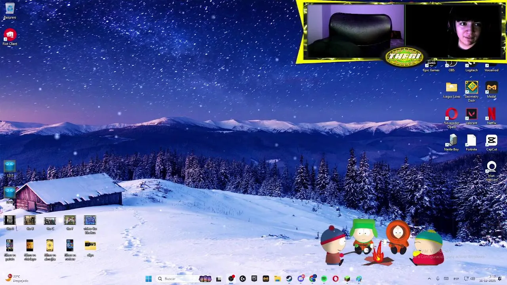The width and height of the screenshot is (507, 285).
Task: Select the Nanita Boy shortcut
Action: pos(452,143)
